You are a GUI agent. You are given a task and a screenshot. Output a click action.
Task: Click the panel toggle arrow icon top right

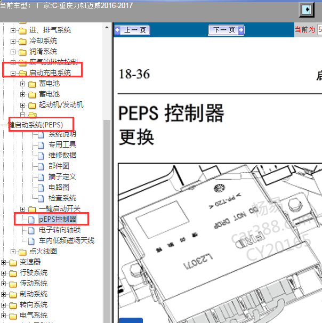click(307, 10)
